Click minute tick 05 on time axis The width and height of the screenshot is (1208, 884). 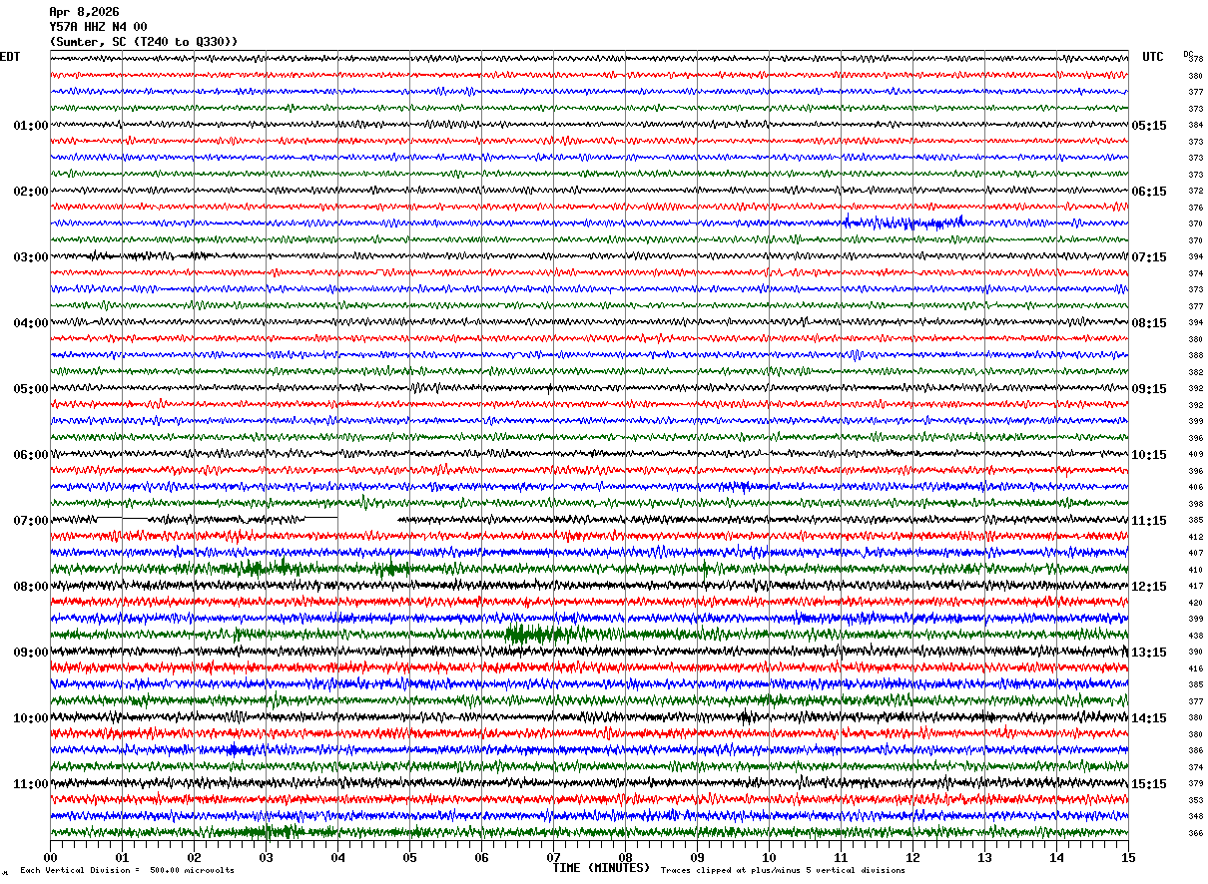[409, 857]
